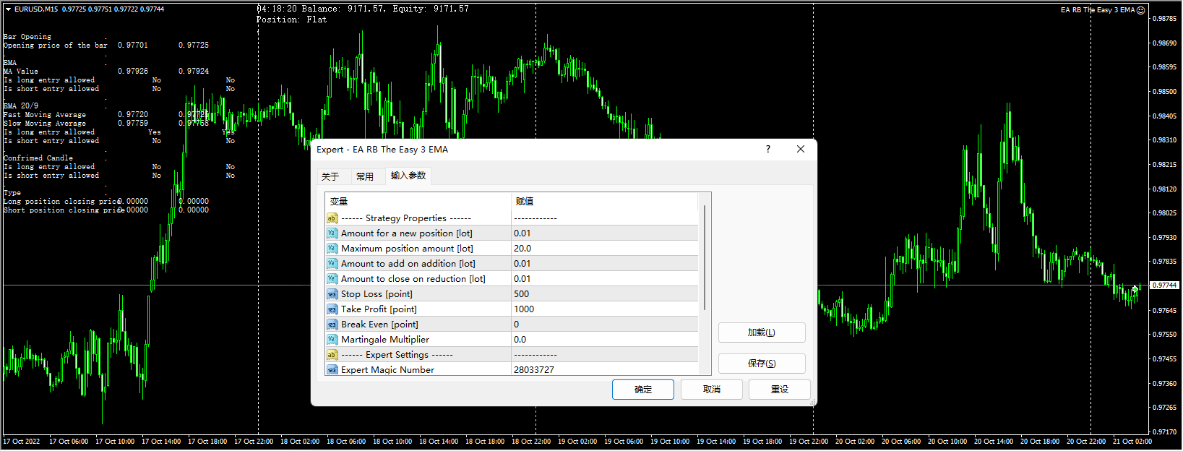Edit value 0.01 for Amount for a new position

point(605,233)
